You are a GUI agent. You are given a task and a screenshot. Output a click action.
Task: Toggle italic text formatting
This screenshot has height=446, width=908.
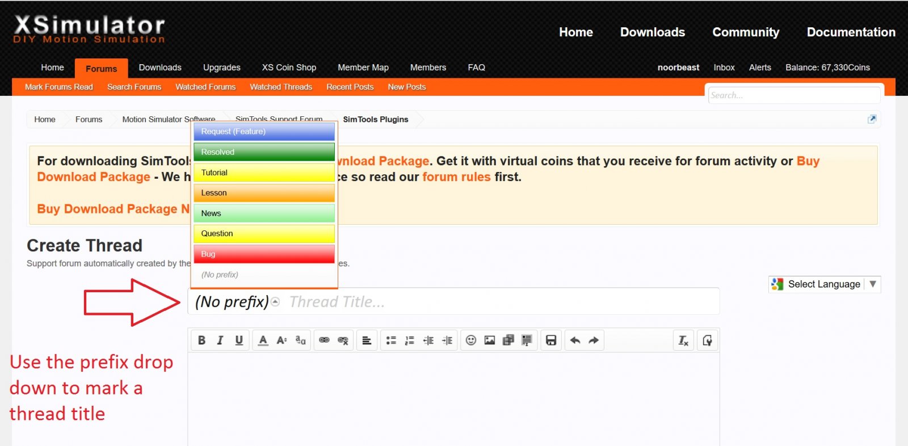pos(220,340)
